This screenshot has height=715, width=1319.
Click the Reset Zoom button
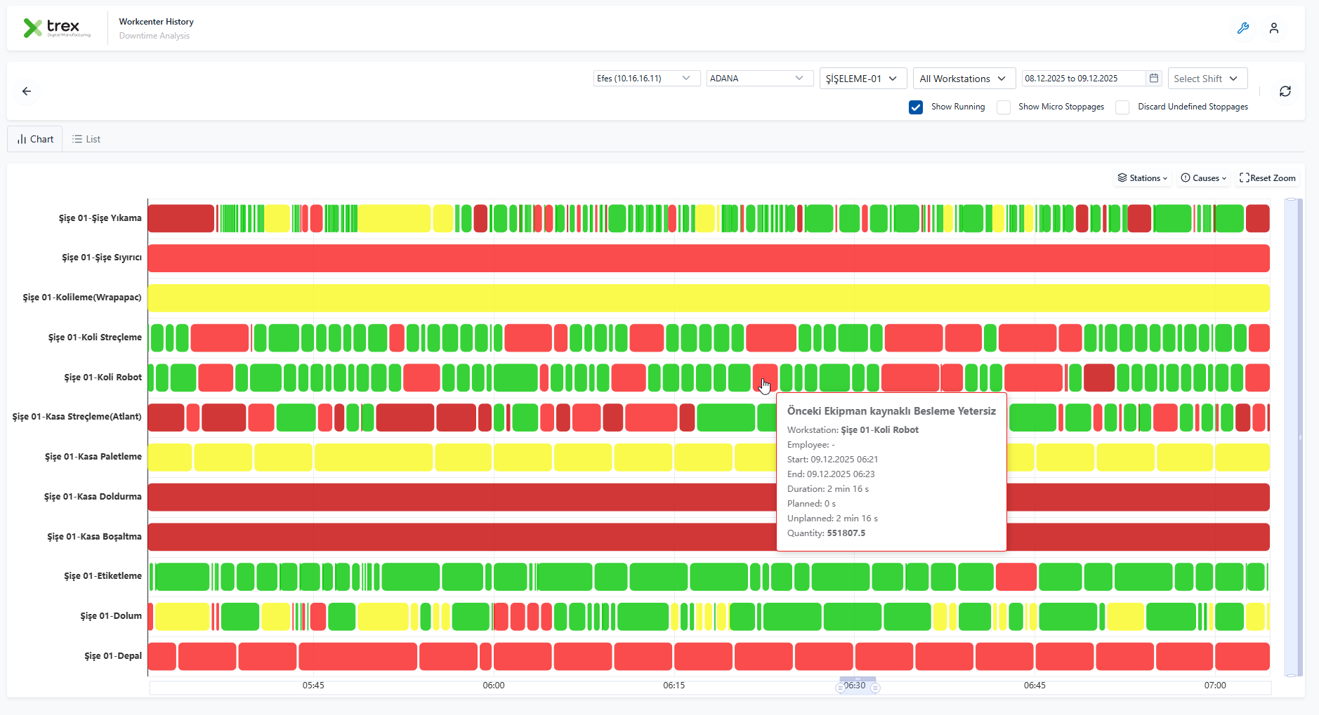tap(1268, 178)
